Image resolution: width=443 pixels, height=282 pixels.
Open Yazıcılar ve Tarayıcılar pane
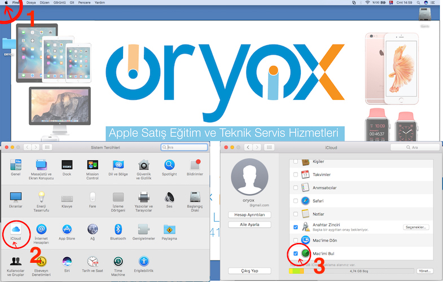click(x=143, y=201)
